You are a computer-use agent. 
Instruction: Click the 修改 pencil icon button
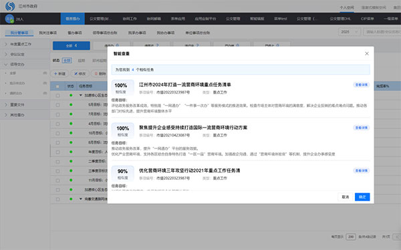coord(80,74)
